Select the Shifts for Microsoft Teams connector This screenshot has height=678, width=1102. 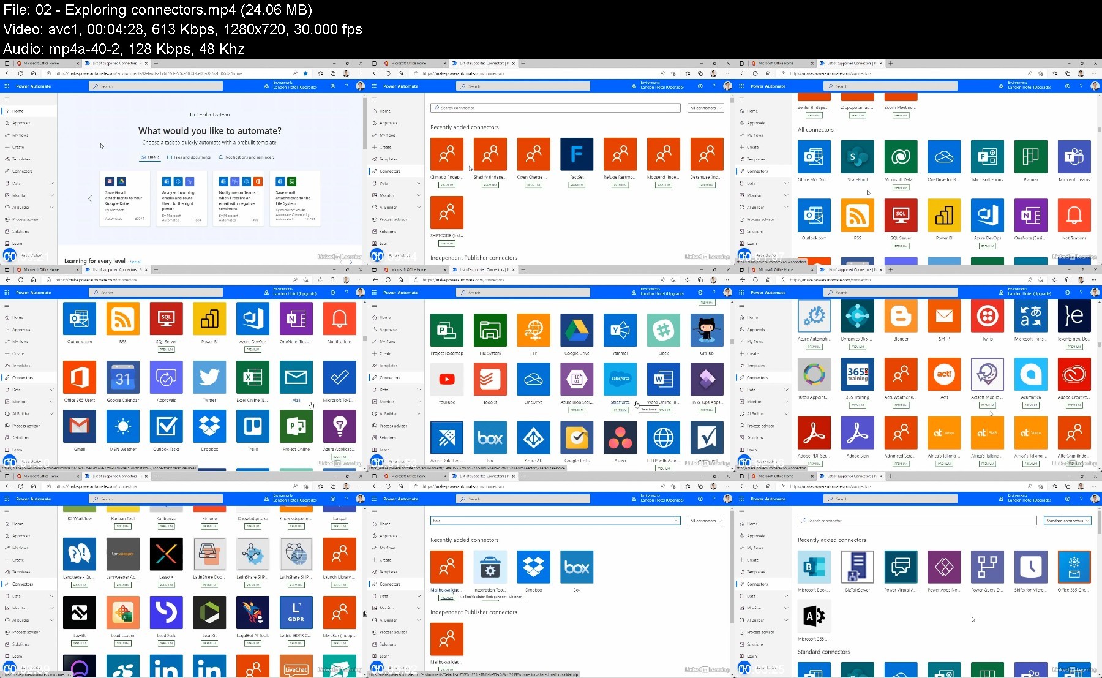[1031, 567]
